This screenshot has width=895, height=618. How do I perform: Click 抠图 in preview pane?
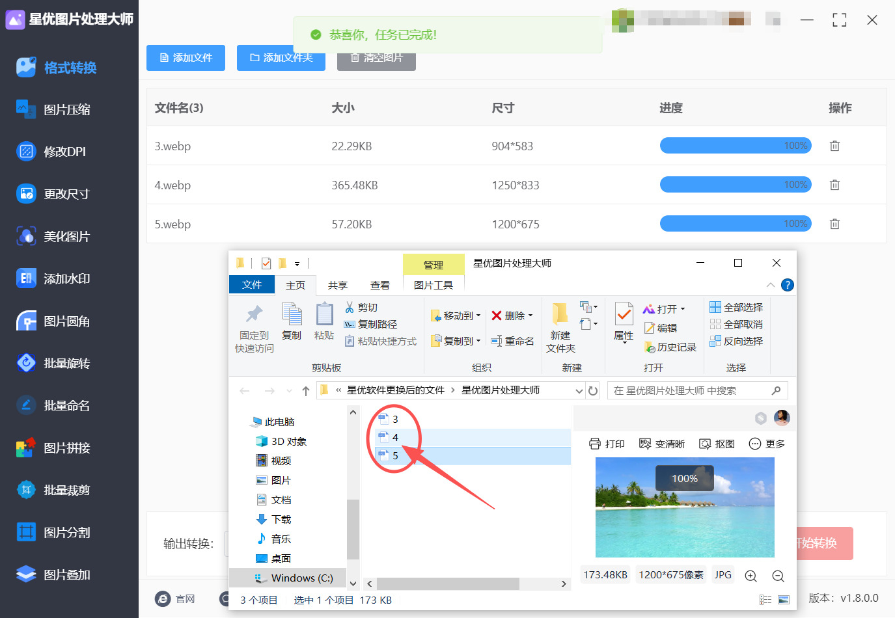click(717, 444)
